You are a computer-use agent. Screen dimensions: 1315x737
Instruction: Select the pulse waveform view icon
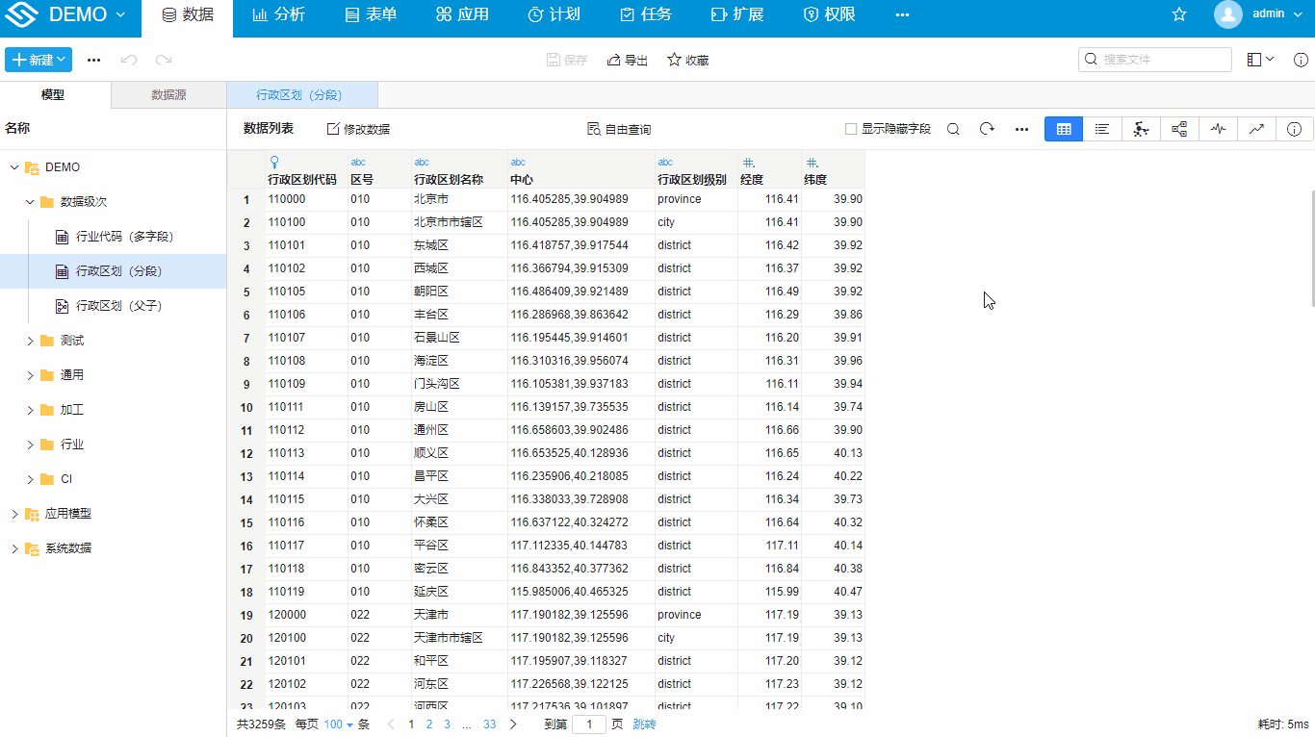[x=1218, y=129]
